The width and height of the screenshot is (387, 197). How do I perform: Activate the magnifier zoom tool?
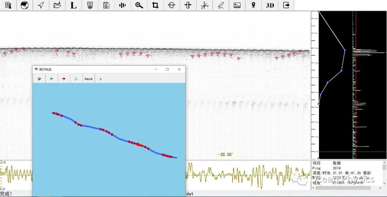pos(139,5)
